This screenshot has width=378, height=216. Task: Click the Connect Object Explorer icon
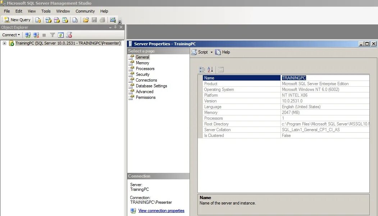pyautogui.click(x=28, y=35)
